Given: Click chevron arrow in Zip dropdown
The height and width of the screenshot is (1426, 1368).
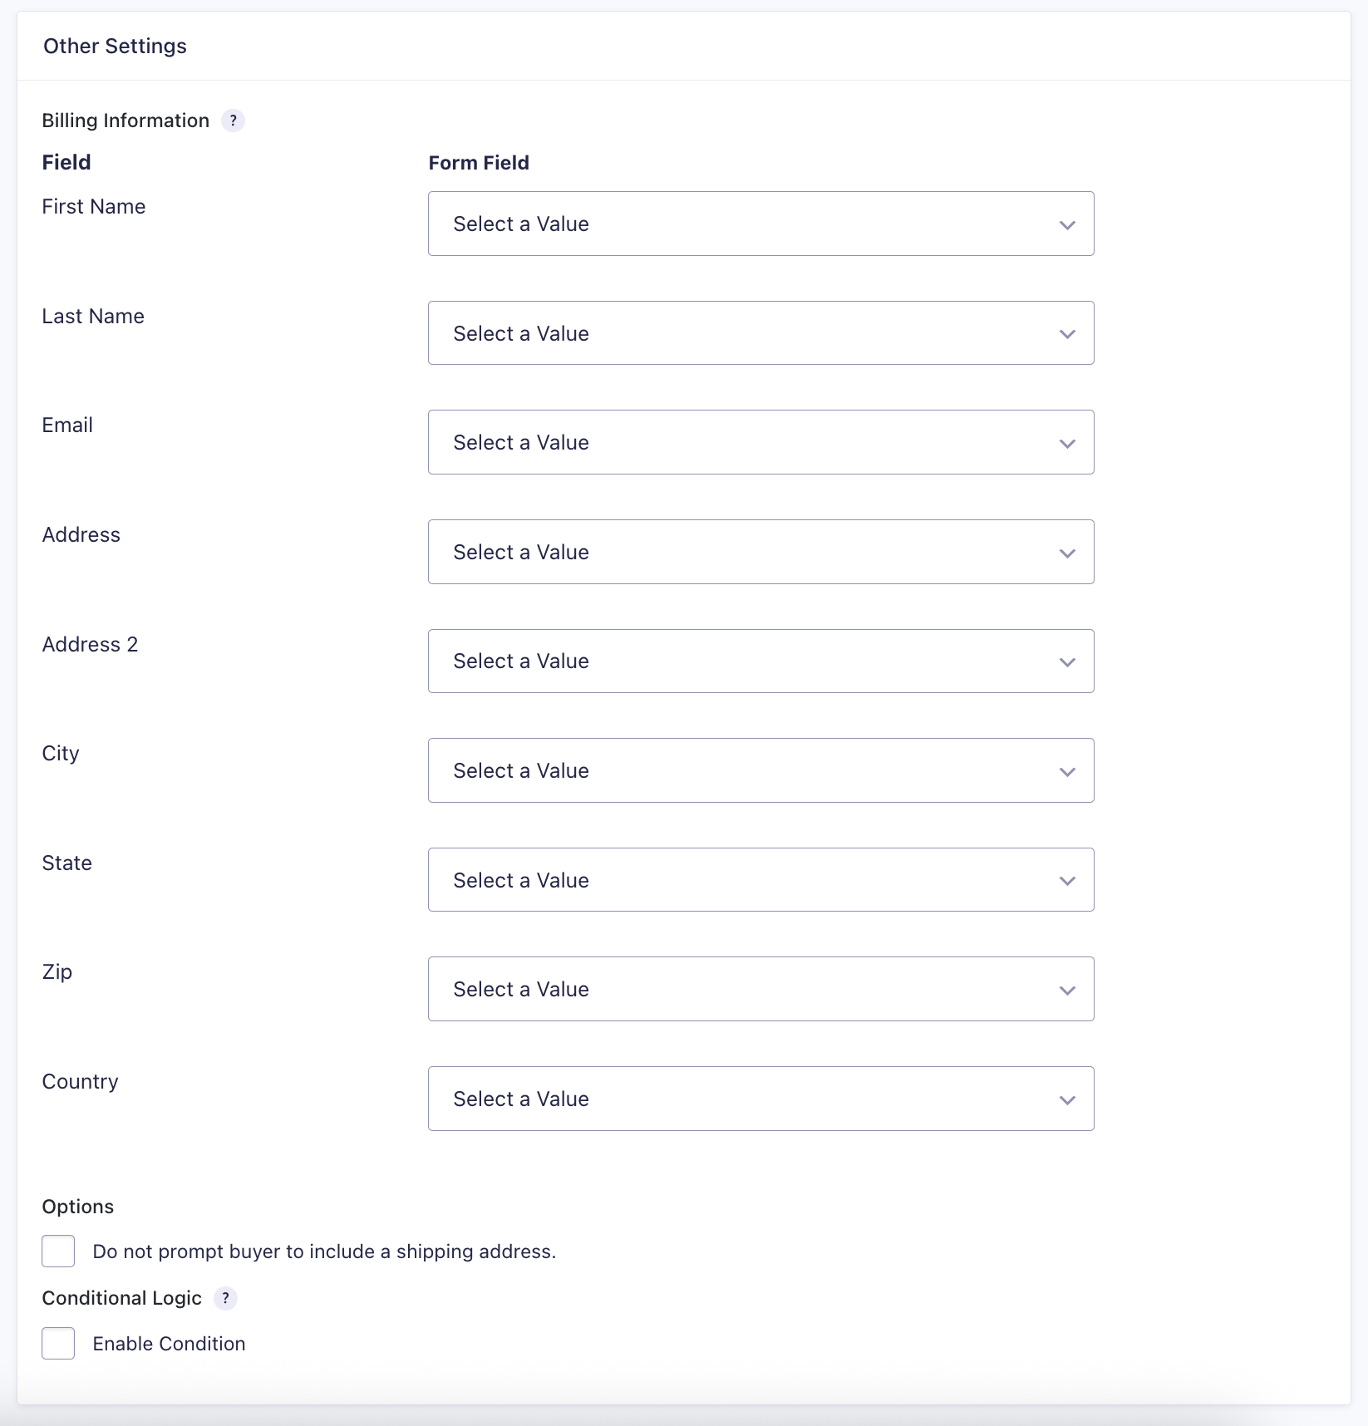Looking at the screenshot, I should (1067, 990).
